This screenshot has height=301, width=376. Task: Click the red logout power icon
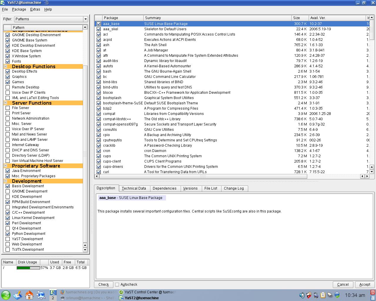[x=373, y=292]
